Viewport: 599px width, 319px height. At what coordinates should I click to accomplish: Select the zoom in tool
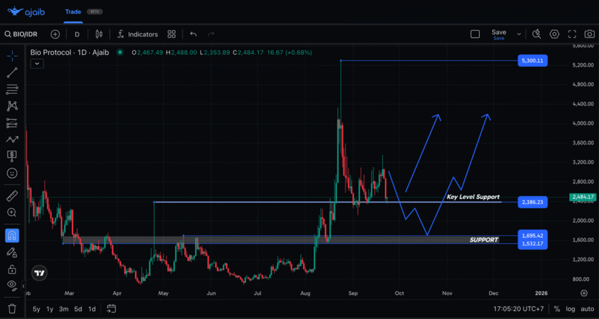coord(12,213)
